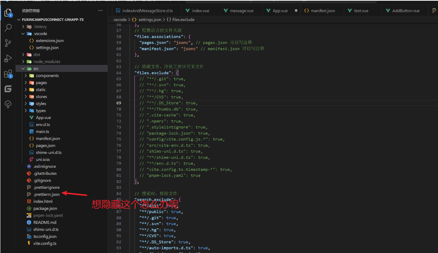Open the G-shaped extension icon in activity bar
This screenshot has width=438, height=253.
pyautogui.click(x=8, y=89)
